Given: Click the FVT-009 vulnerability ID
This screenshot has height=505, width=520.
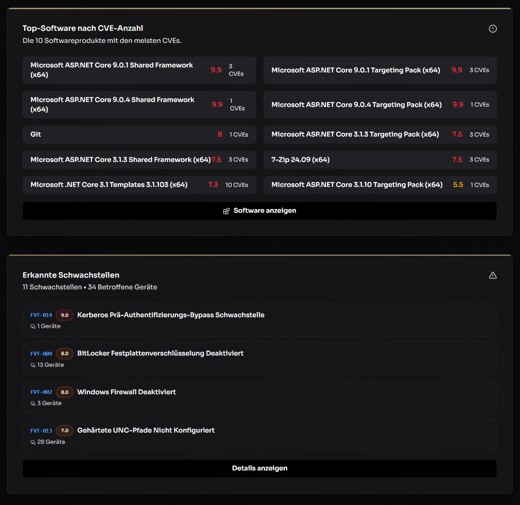Looking at the screenshot, I should tap(41, 353).
